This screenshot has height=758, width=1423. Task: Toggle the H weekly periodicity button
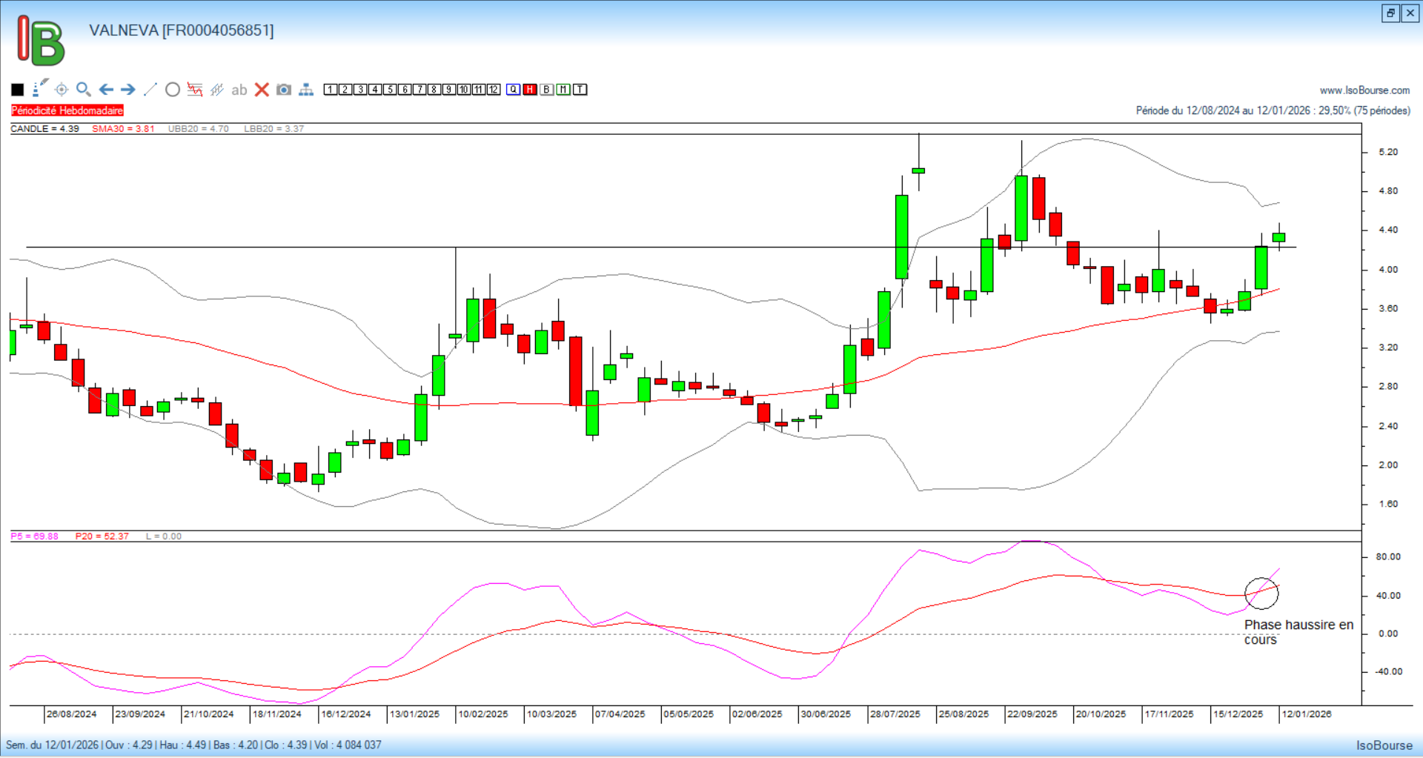[530, 90]
